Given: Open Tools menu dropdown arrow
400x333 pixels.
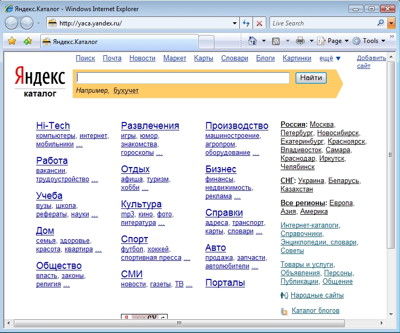Looking at the screenshot, I should [x=383, y=41].
